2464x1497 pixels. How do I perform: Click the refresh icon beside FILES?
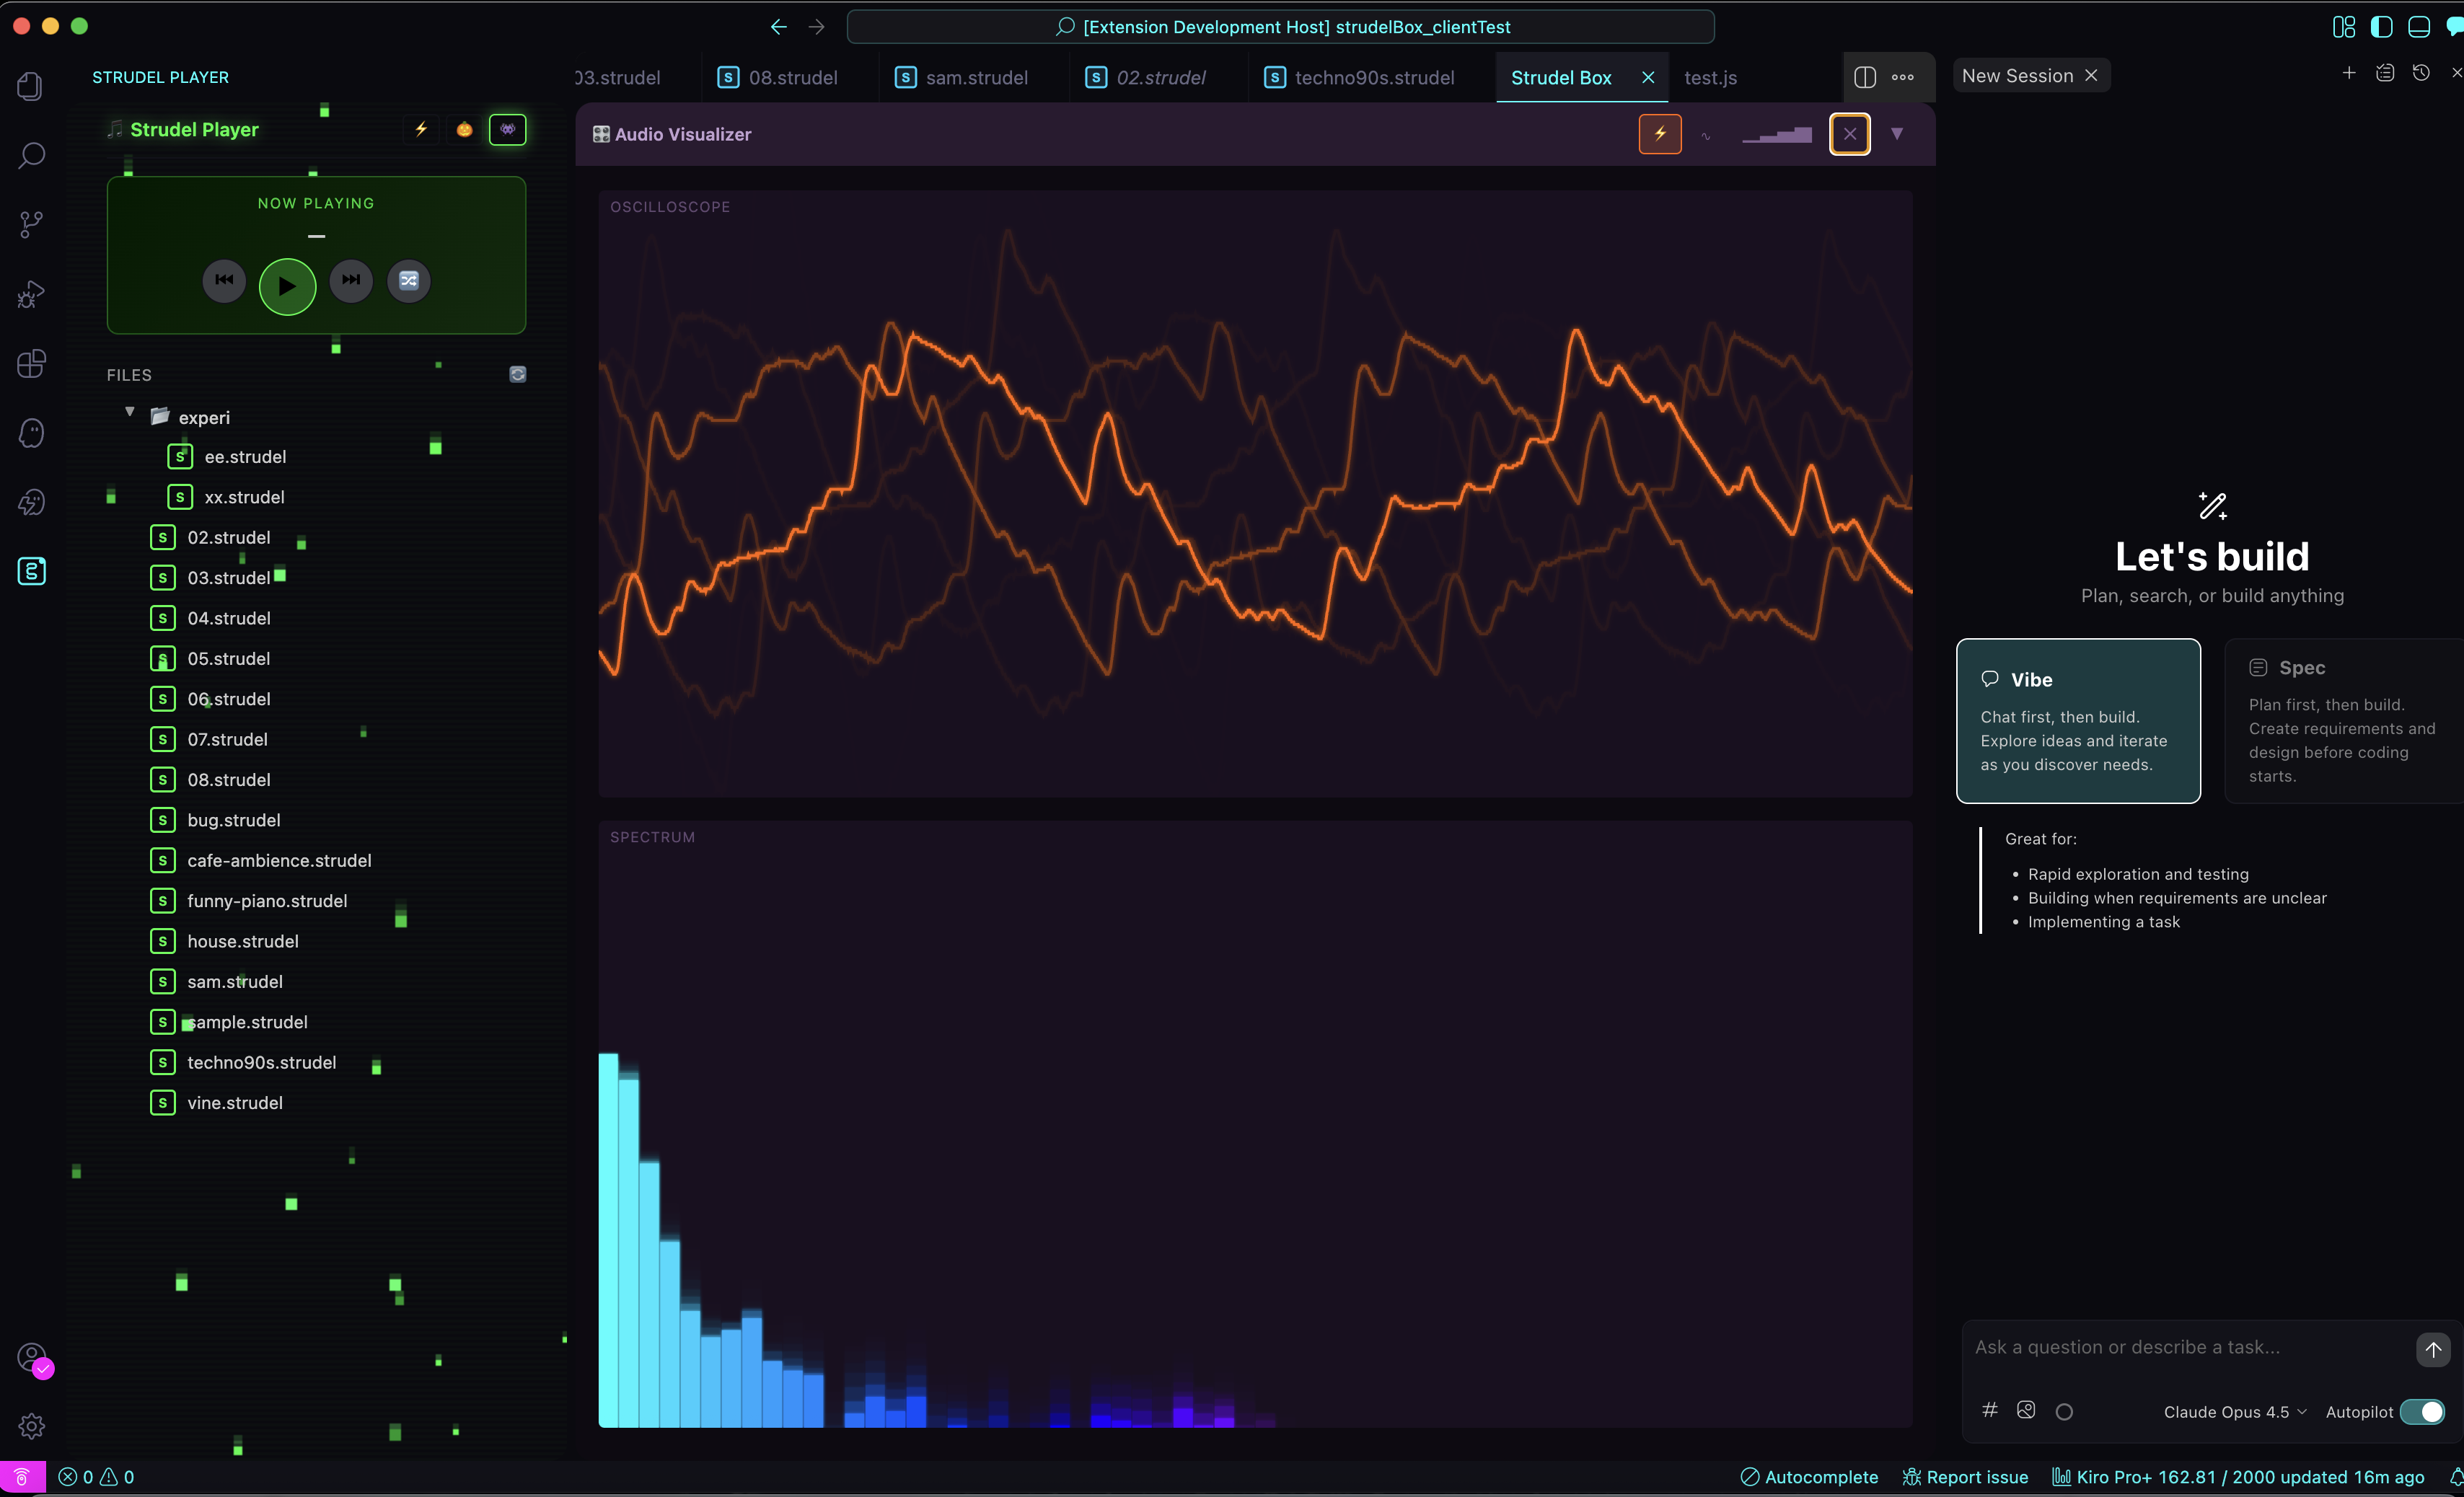click(517, 374)
